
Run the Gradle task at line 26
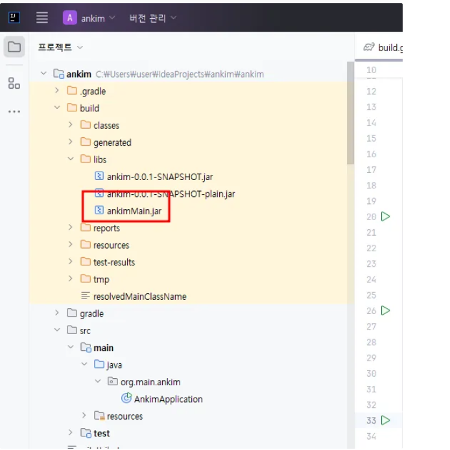385,311
